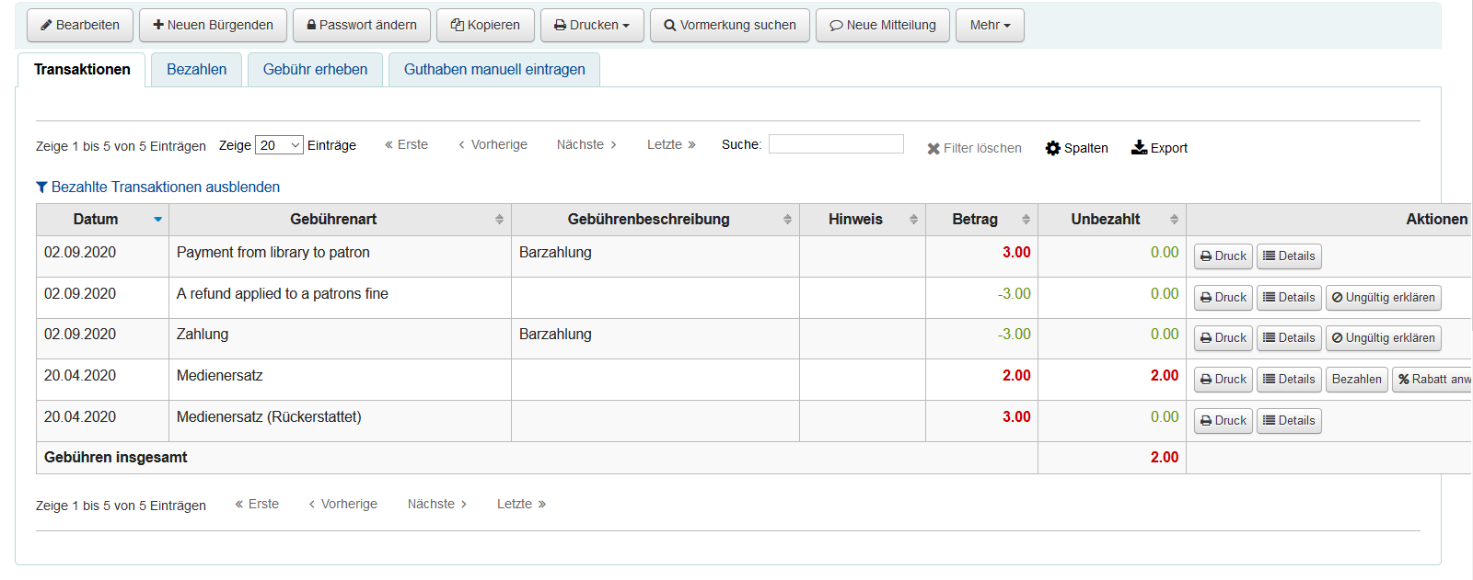Click Bezahlen button in Medienersatz row
Viewport: 1473px width, 580px height.
coord(1356,379)
